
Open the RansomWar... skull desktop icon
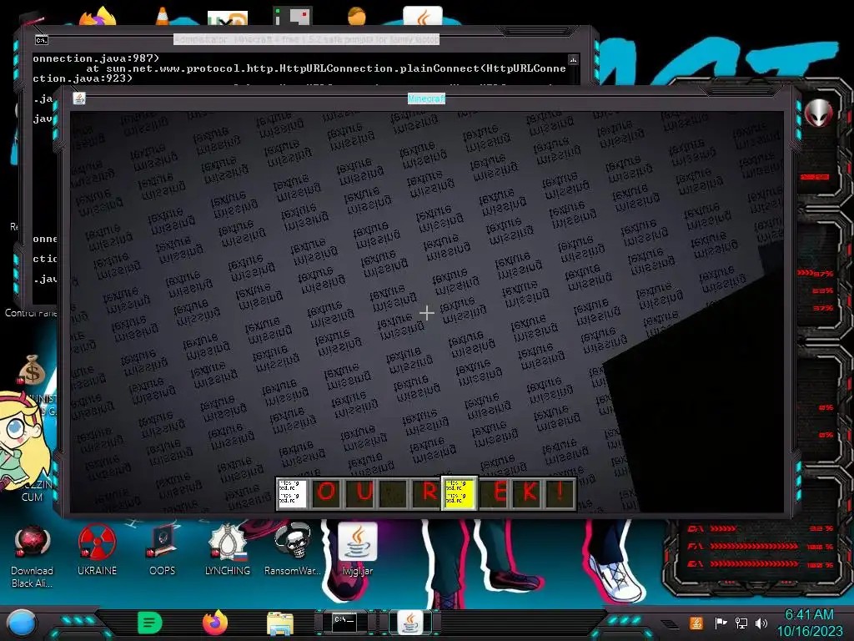pos(293,551)
